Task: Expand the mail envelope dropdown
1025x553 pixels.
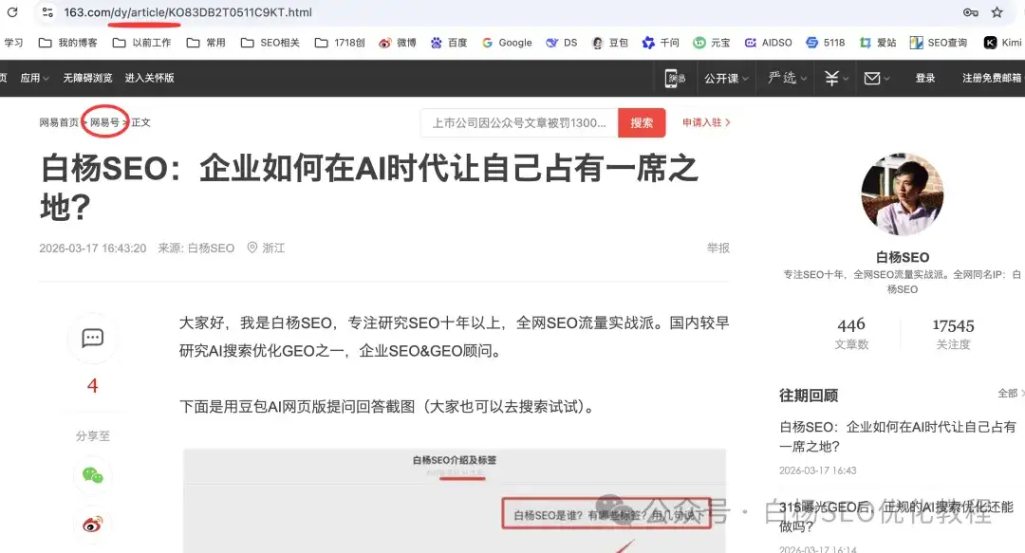Action: pos(877,79)
